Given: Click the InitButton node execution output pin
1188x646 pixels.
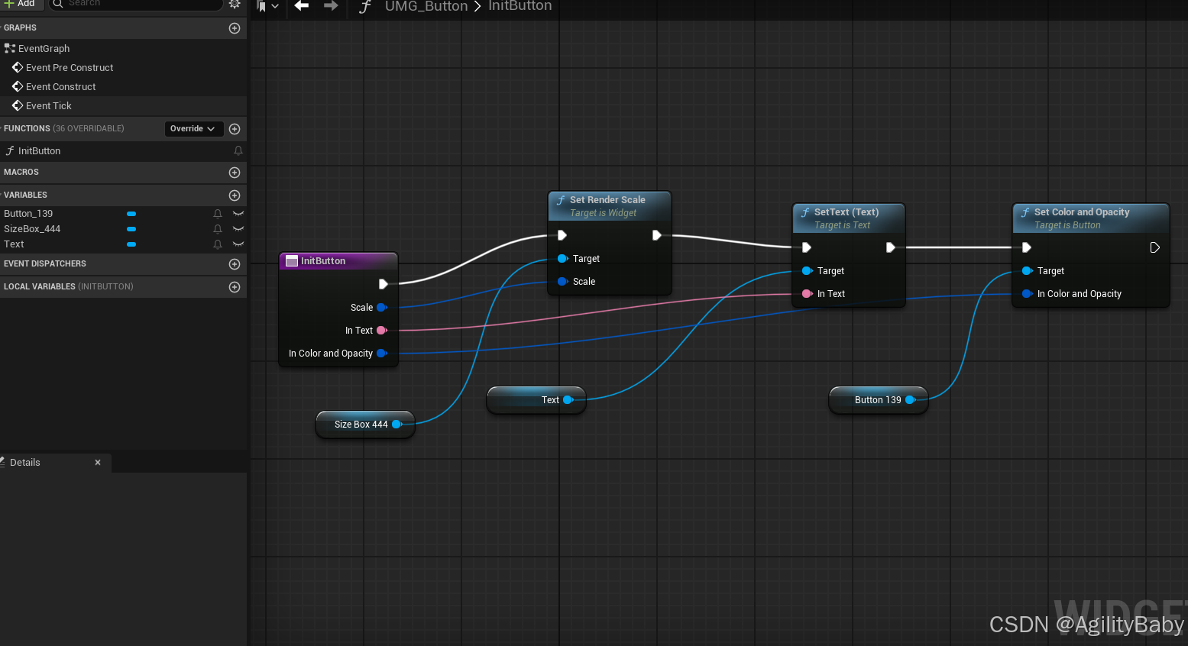Looking at the screenshot, I should tap(384, 284).
